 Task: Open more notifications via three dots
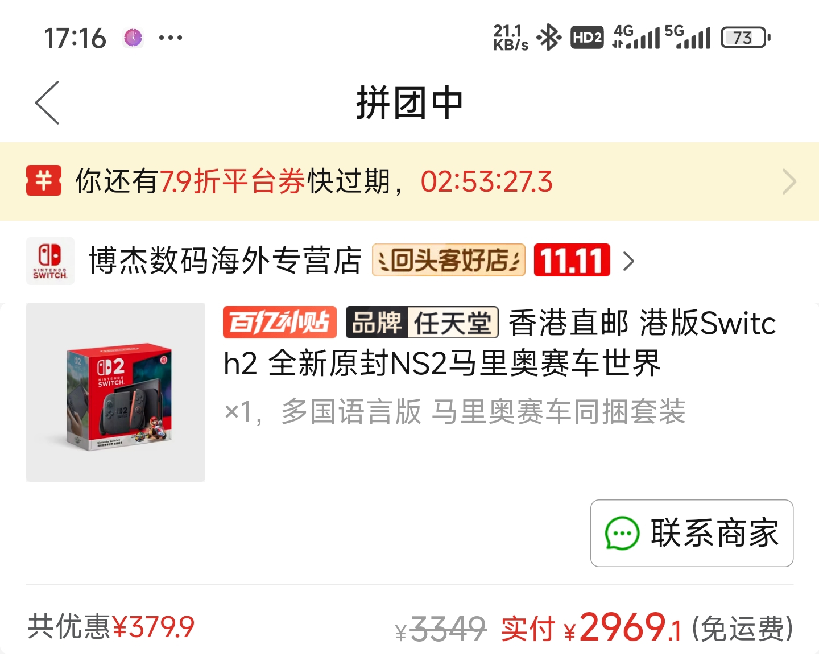point(171,38)
